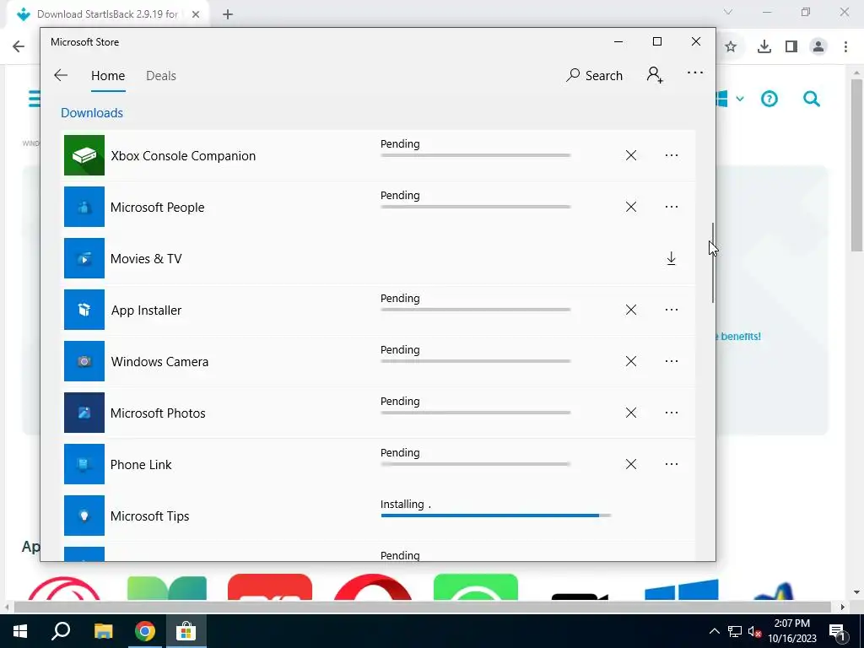Image resolution: width=864 pixels, height=648 pixels.
Task: Show hidden system tray icons
Action: click(714, 631)
